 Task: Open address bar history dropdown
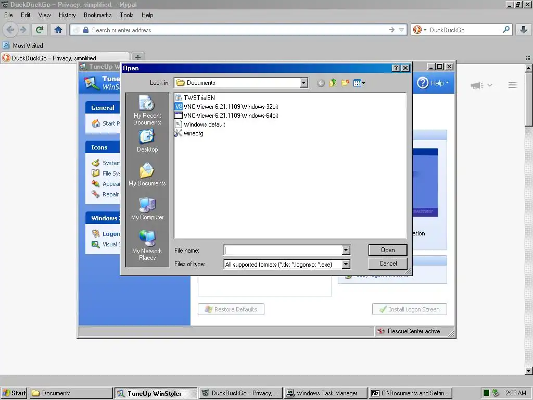pos(401,30)
